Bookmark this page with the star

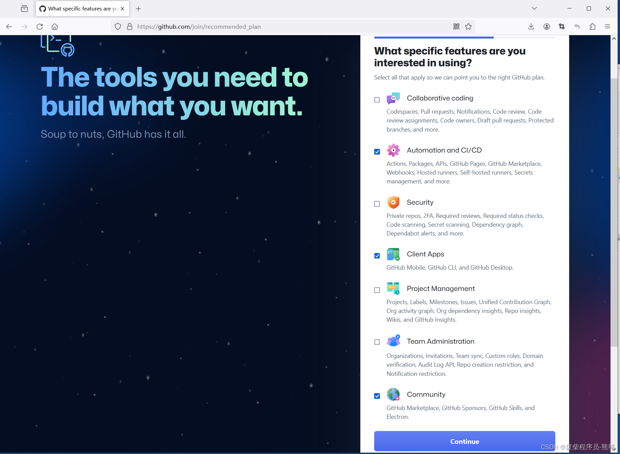pos(468,26)
